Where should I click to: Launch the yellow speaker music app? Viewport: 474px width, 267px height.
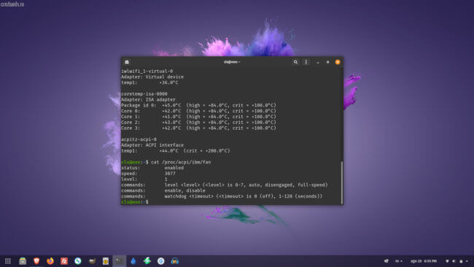coord(106,261)
